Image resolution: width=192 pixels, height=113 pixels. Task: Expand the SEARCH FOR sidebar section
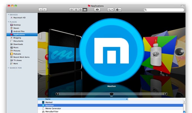point(9,68)
